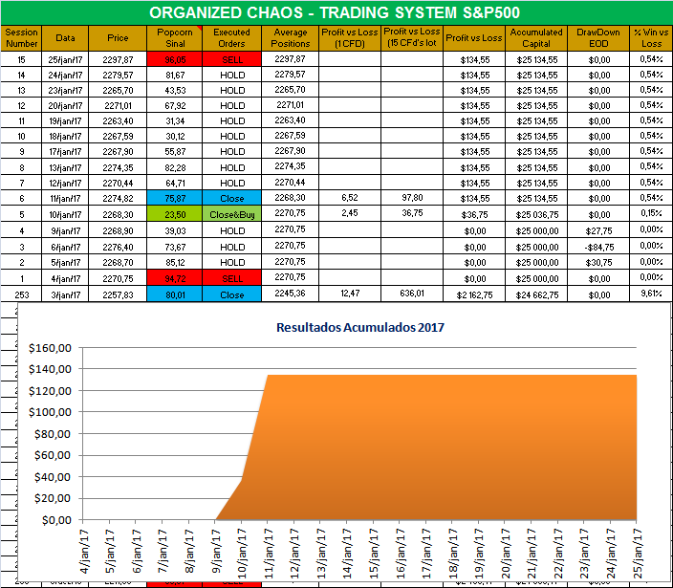
Task: Click the blue Close cell for 11/jan/17
Action: [x=231, y=198]
